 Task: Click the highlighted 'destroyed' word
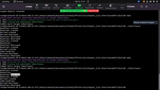[15, 74]
